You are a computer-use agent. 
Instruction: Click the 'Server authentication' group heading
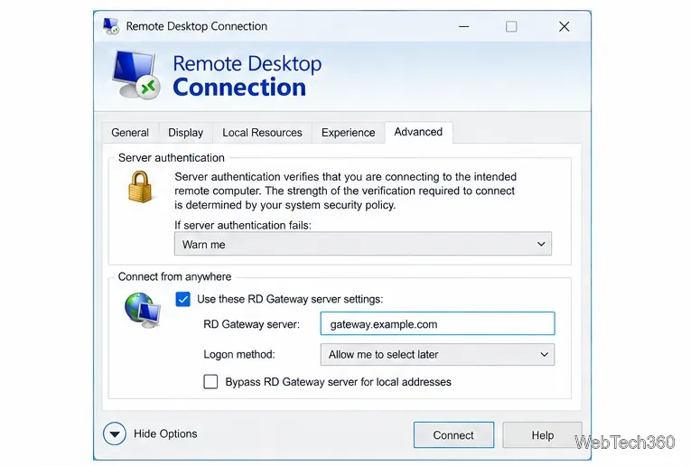click(172, 157)
